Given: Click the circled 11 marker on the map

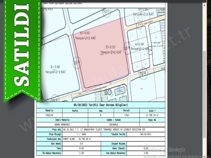Looking at the screenshot, I should point(110,92).
